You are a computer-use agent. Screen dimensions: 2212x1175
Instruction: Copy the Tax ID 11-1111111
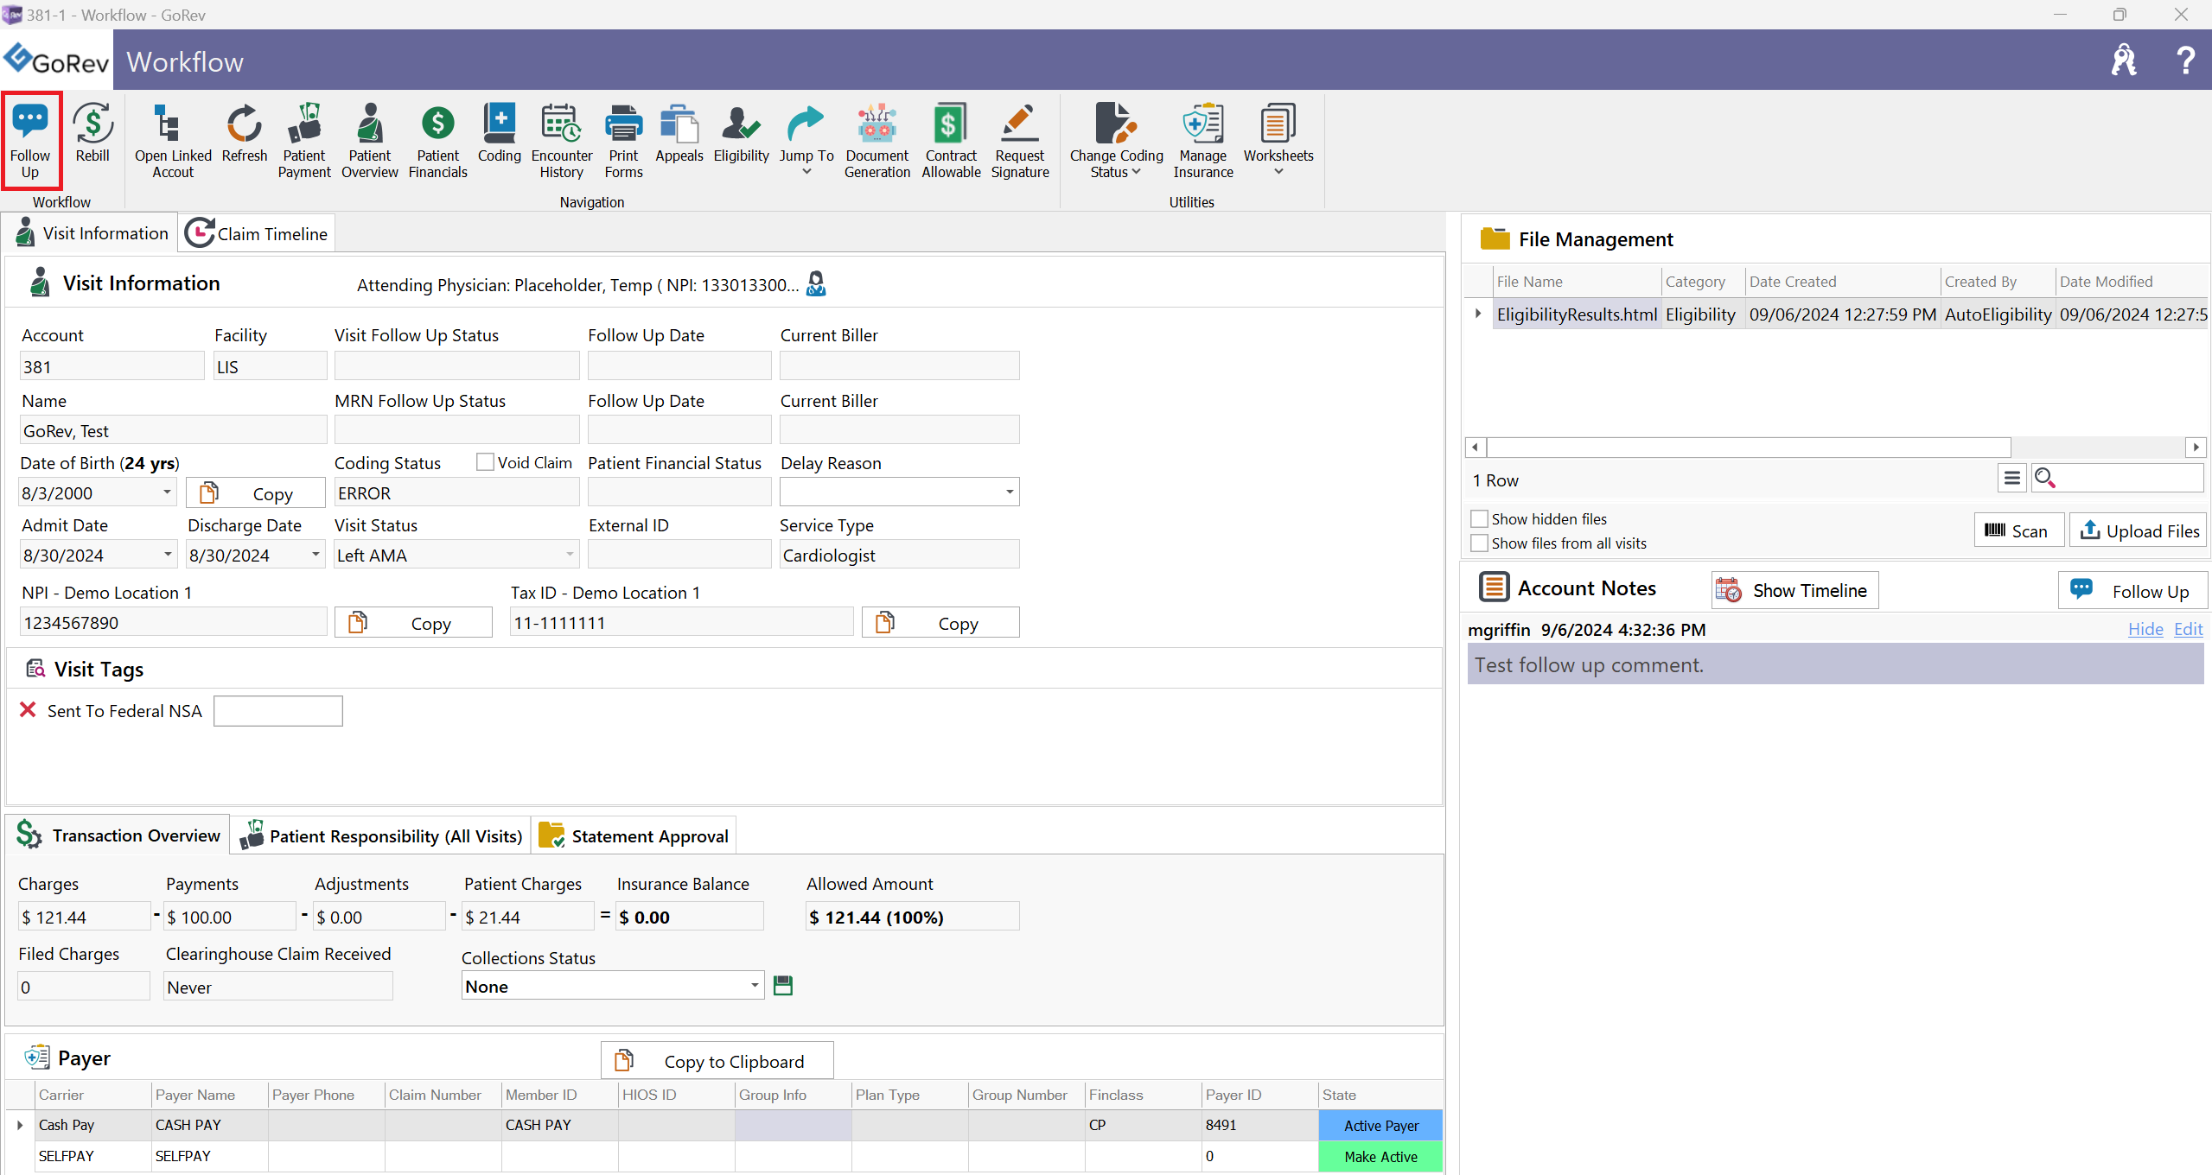940,622
